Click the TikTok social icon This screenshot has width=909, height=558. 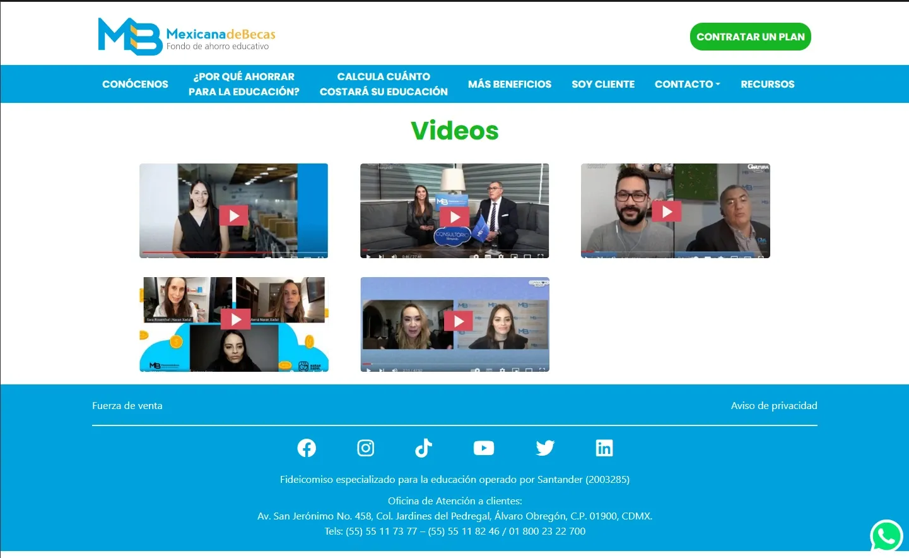[x=424, y=448]
